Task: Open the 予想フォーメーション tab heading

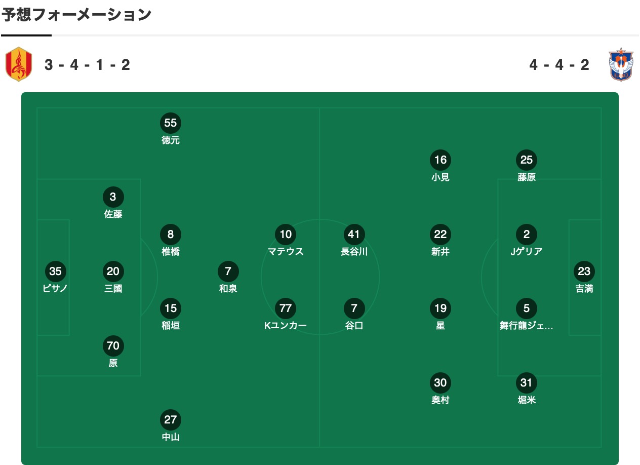Action: pyautogui.click(x=76, y=15)
